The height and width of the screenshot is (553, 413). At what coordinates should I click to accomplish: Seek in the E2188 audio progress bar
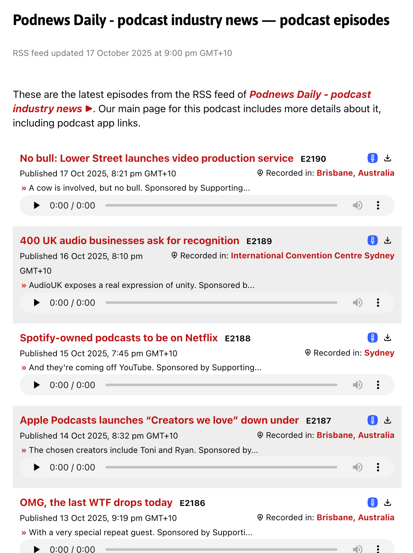coord(221,385)
